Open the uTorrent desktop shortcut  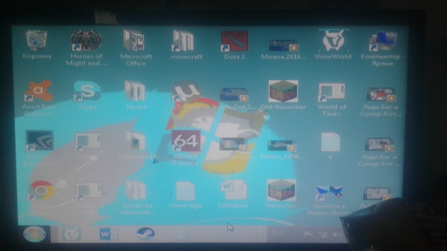tap(186, 91)
